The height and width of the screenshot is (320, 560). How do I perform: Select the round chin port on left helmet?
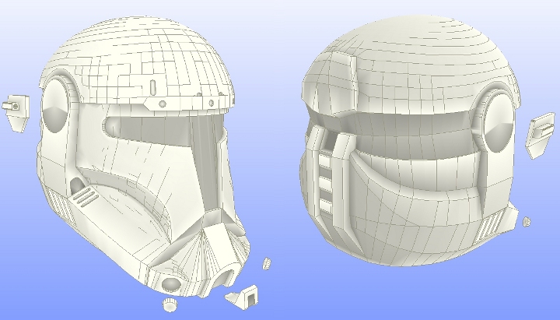(171, 283)
